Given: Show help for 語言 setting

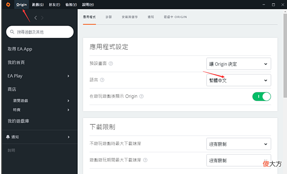Looking at the screenshot, I should point(102,80).
